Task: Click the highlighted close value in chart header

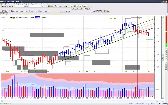Action: point(37,17)
